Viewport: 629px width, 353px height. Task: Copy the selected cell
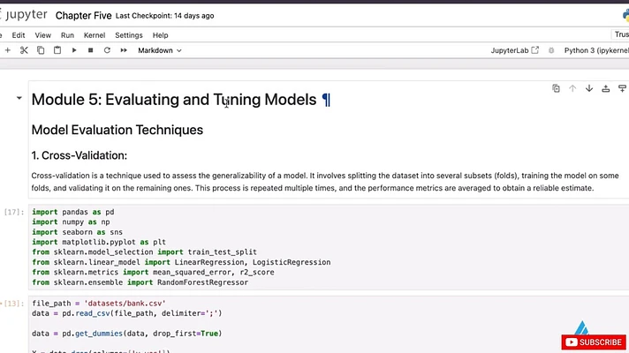[x=41, y=50]
